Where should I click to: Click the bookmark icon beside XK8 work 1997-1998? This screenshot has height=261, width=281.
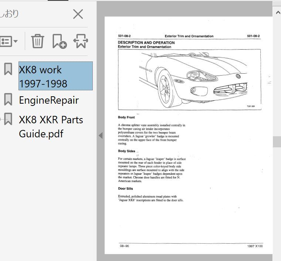[x=8, y=69]
